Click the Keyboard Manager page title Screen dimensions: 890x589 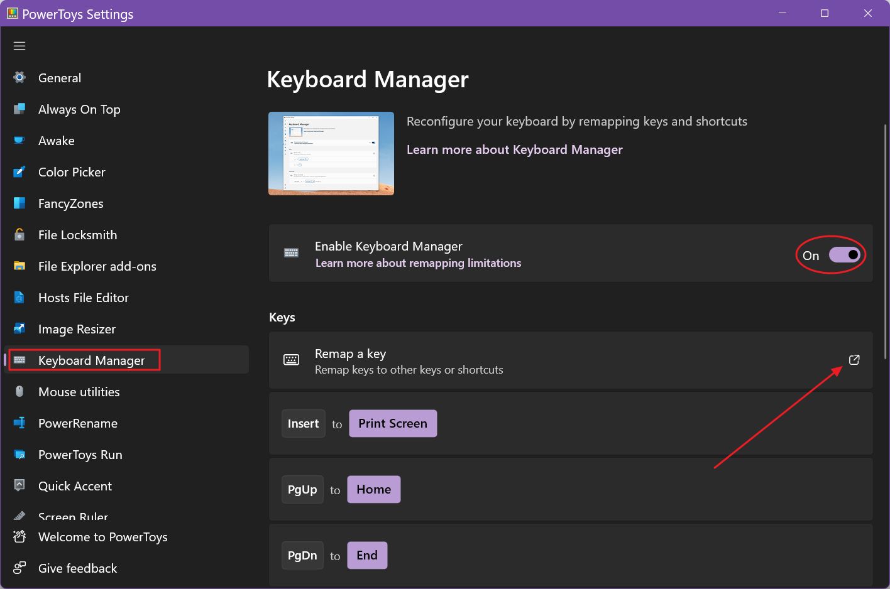point(368,80)
